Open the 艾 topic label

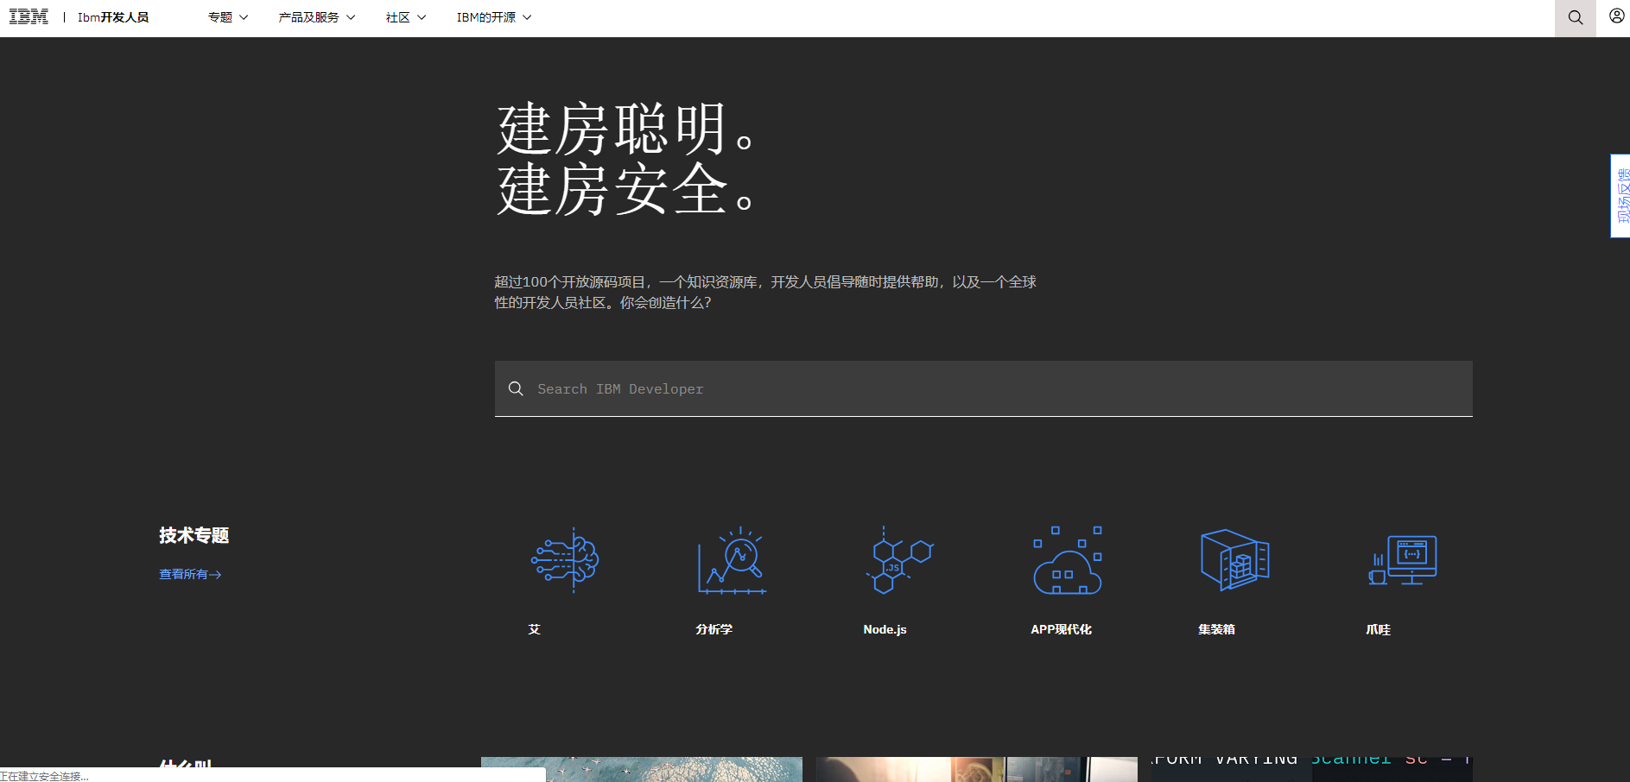coord(535,629)
